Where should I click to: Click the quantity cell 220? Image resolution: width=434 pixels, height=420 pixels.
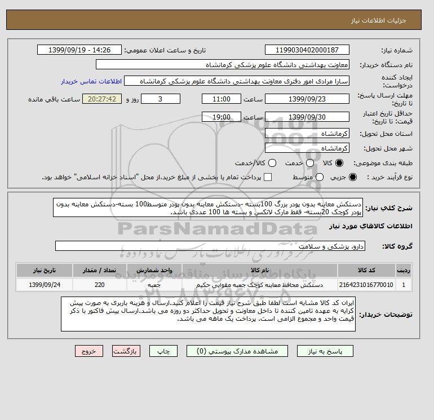click(100, 285)
